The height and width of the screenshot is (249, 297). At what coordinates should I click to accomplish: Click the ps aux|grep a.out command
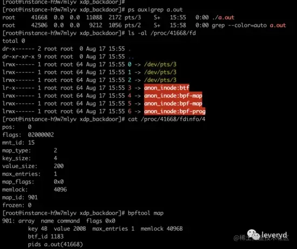click(156, 10)
